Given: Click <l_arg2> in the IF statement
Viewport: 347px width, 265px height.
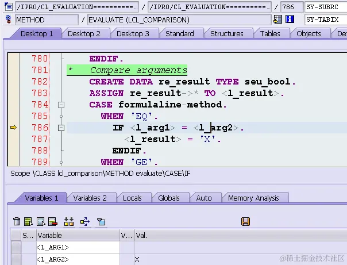Looking at the screenshot, I should [x=216, y=128].
